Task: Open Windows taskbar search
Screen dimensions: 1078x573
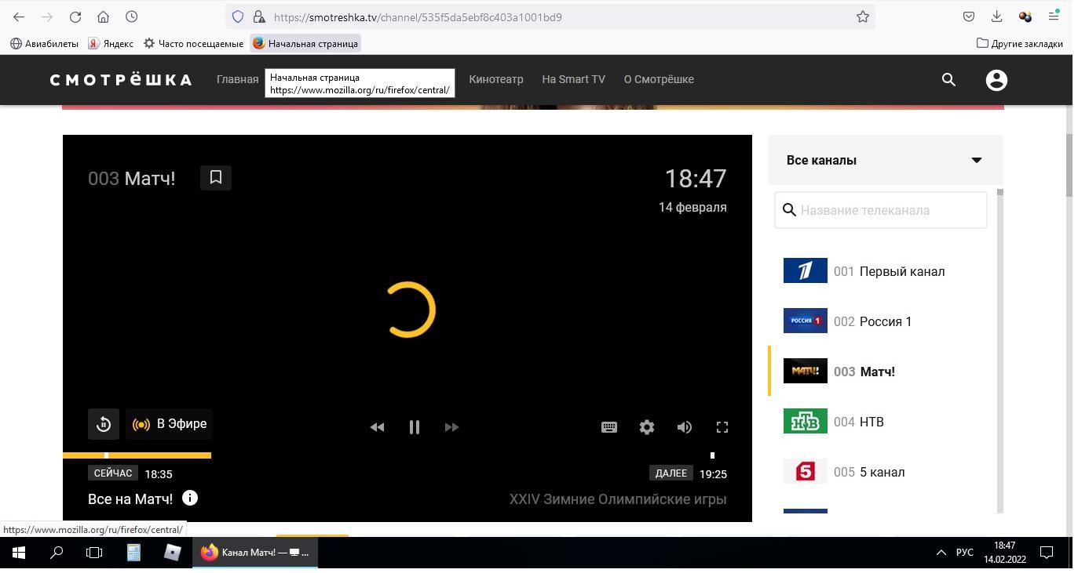Action: click(57, 553)
